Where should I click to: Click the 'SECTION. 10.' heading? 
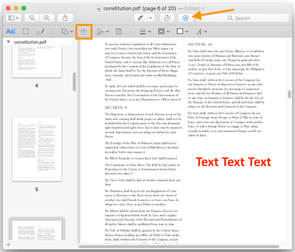pos(200,45)
